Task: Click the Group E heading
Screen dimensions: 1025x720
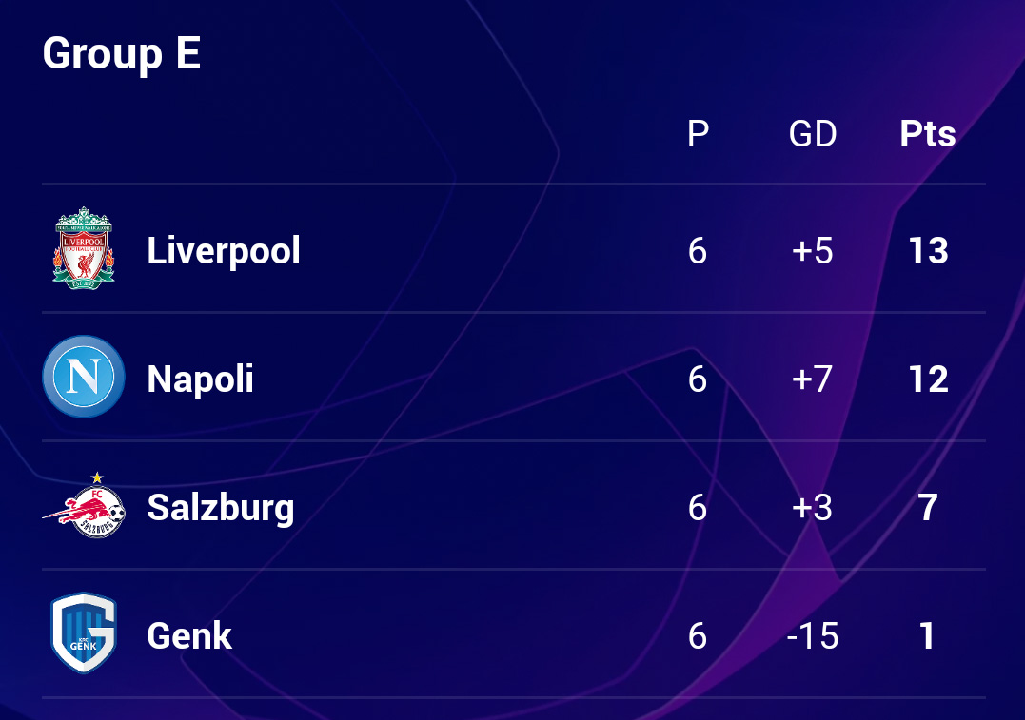Action: (122, 53)
